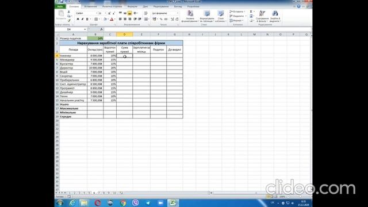Click the Percent Style icon
Viewport: 368px width, 207px height.
pos(161,19)
